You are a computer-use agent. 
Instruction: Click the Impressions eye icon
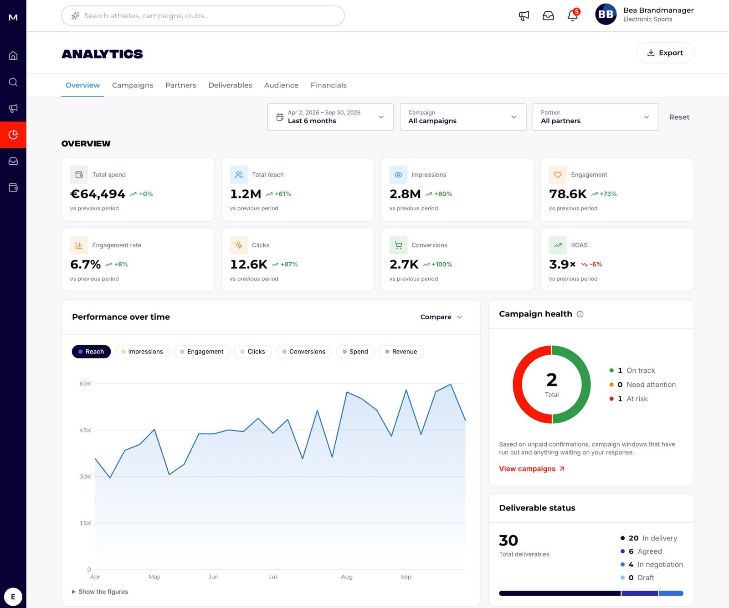coord(398,175)
